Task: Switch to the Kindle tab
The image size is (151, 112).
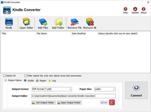Action: 29,81
